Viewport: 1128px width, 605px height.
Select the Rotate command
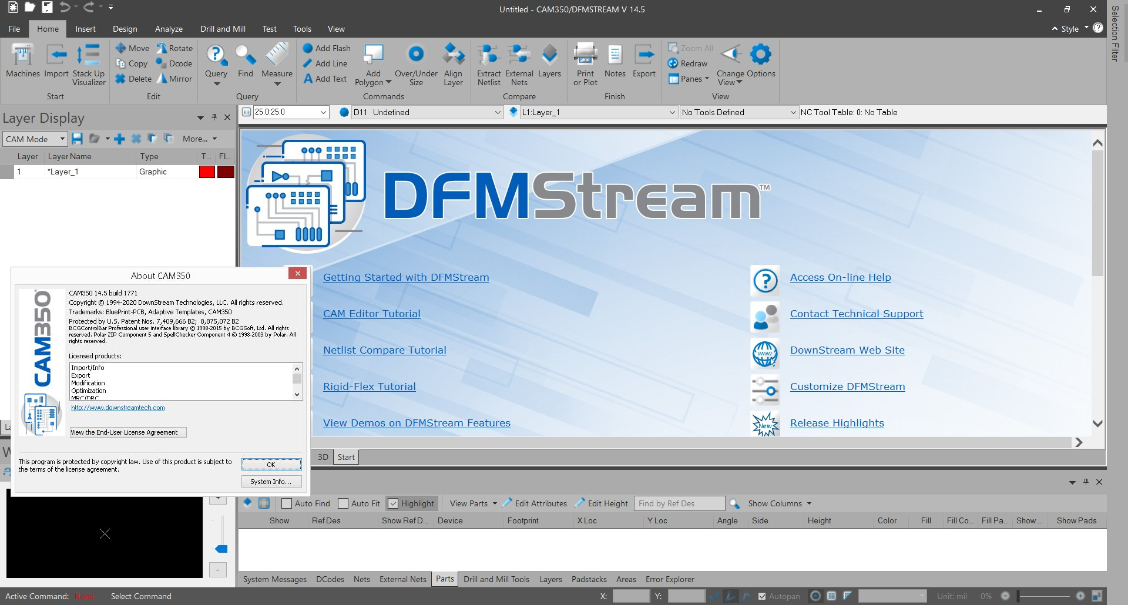(x=174, y=48)
